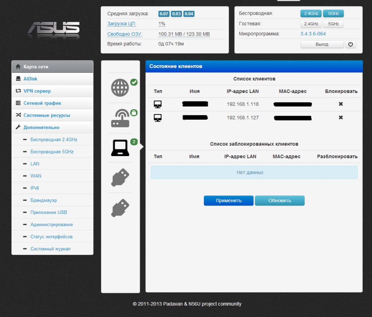Click the second USB device icon

(x=120, y=208)
